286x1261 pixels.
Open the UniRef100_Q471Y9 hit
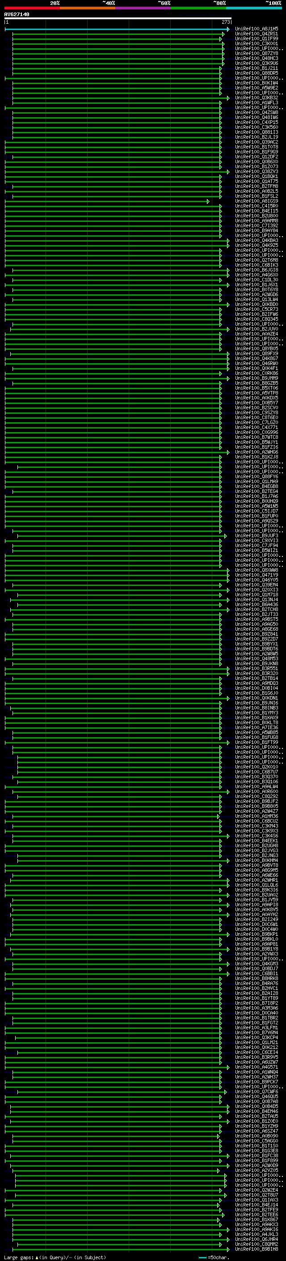pos(257,575)
